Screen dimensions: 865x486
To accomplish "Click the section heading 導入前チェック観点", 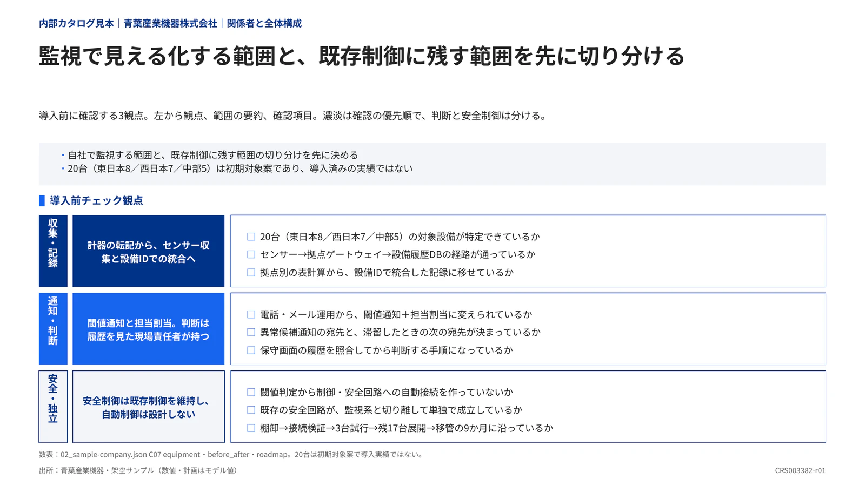I will click(96, 200).
